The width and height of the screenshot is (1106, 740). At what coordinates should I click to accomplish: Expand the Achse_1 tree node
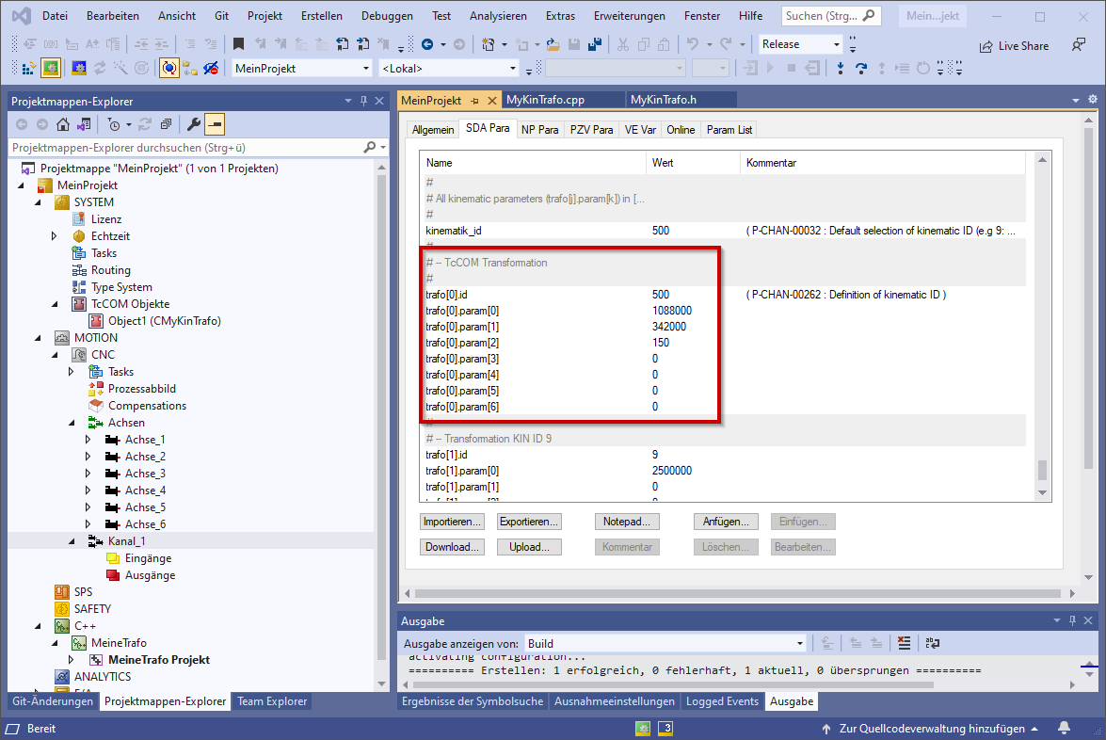coord(88,440)
